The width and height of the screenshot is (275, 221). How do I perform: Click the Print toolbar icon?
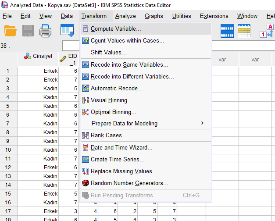tap(46, 31)
